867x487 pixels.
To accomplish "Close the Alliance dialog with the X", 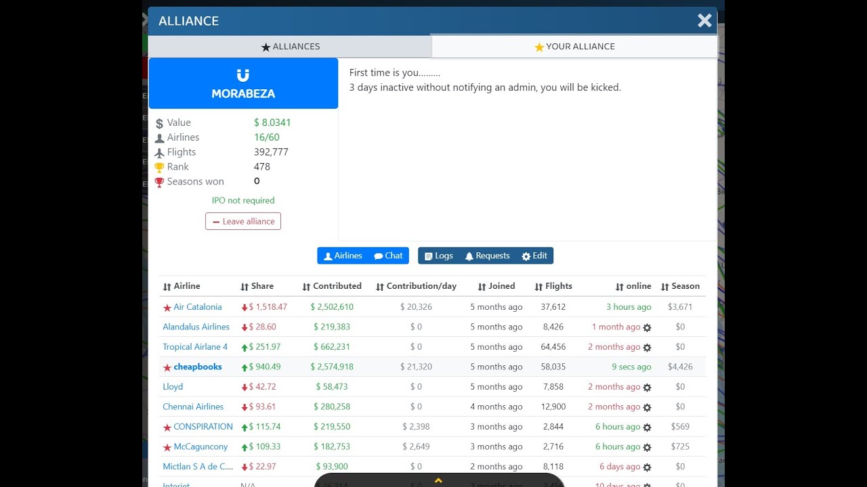I will [704, 21].
